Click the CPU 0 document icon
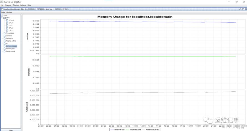This screenshot has height=131, width=247. coord(7,23)
